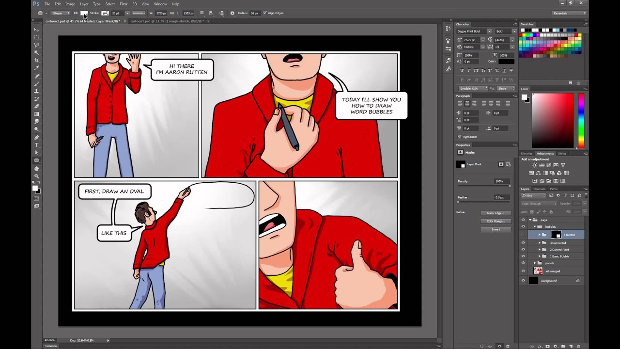
Task: Click the Mask Edge button
Action: click(x=496, y=213)
